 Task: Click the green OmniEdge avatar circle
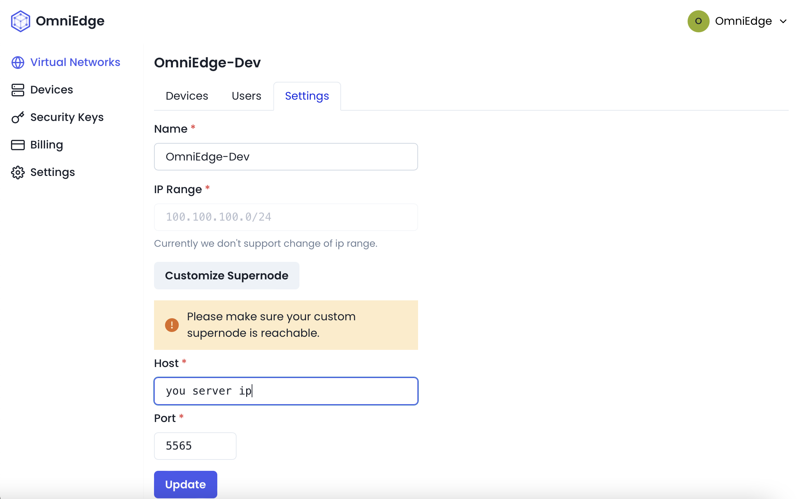pyautogui.click(x=698, y=21)
